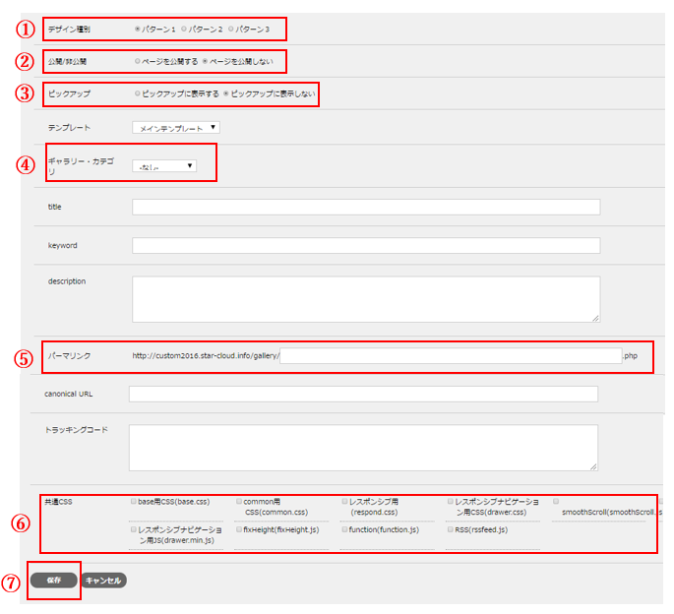
Task: Expand the ギャラリー・カテゴリ dropdown
Action: click(x=164, y=165)
